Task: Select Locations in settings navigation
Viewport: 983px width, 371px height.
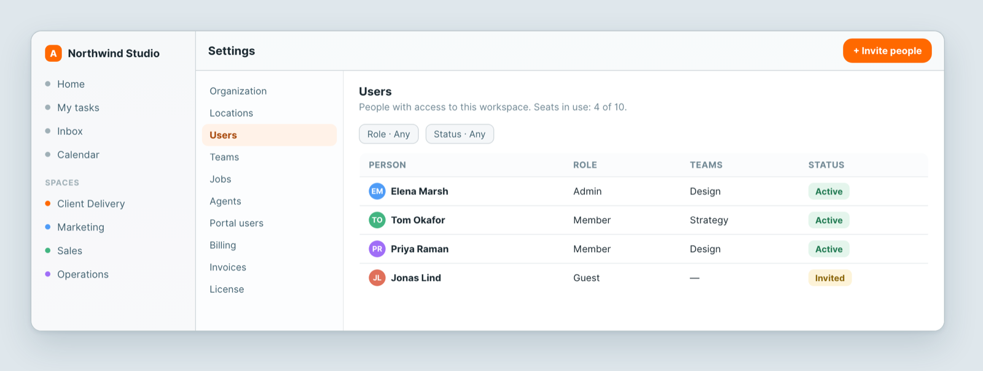Action: [269, 113]
